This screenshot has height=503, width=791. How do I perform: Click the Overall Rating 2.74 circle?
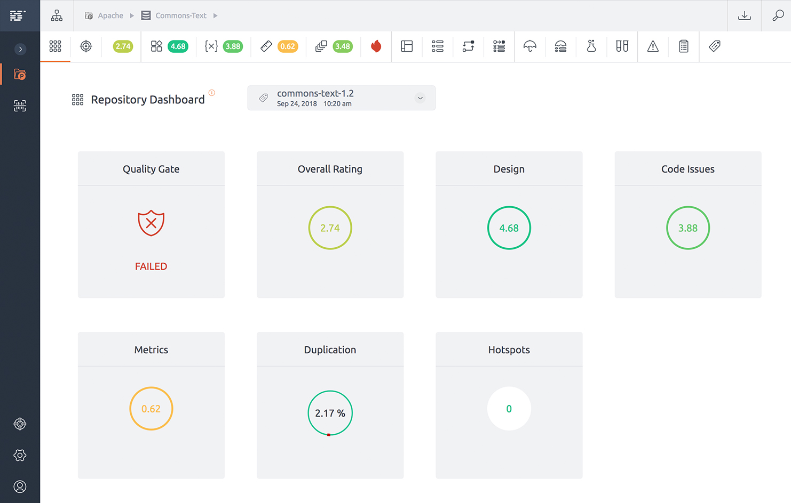[330, 228]
